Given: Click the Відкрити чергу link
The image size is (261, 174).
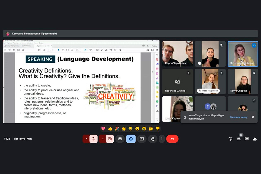Looking at the screenshot, I should click(x=238, y=117).
